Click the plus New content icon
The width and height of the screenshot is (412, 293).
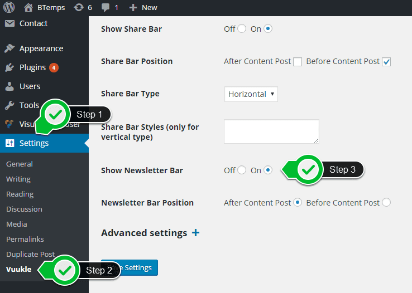pyautogui.click(x=133, y=8)
